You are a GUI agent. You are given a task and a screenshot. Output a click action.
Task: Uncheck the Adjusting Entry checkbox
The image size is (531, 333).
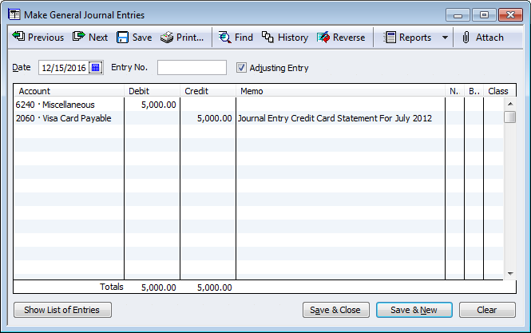coord(242,68)
